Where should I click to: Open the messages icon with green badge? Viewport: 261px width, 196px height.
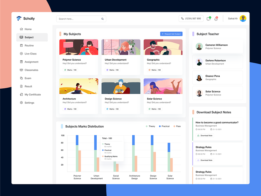pos(208,19)
